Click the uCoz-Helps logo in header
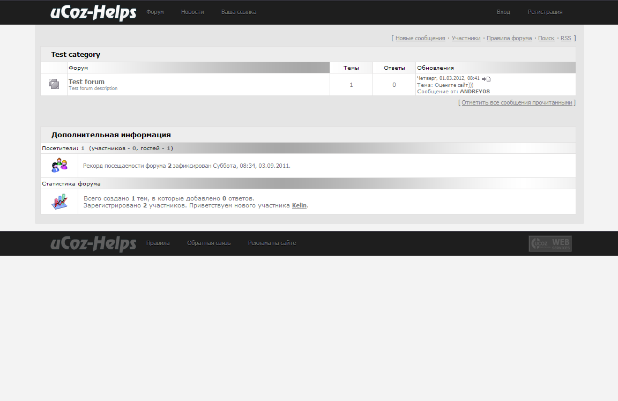618x401 pixels. tap(93, 12)
